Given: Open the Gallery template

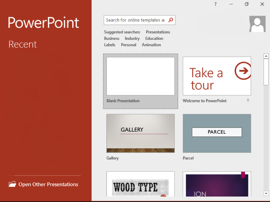Looking at the screenshot, I should [140, 133].
